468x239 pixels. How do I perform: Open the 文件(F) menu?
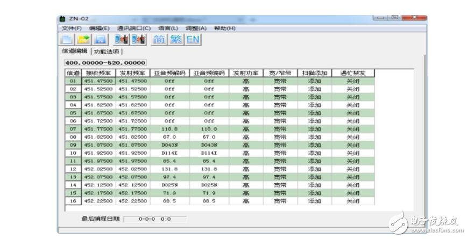click(72, 28)
